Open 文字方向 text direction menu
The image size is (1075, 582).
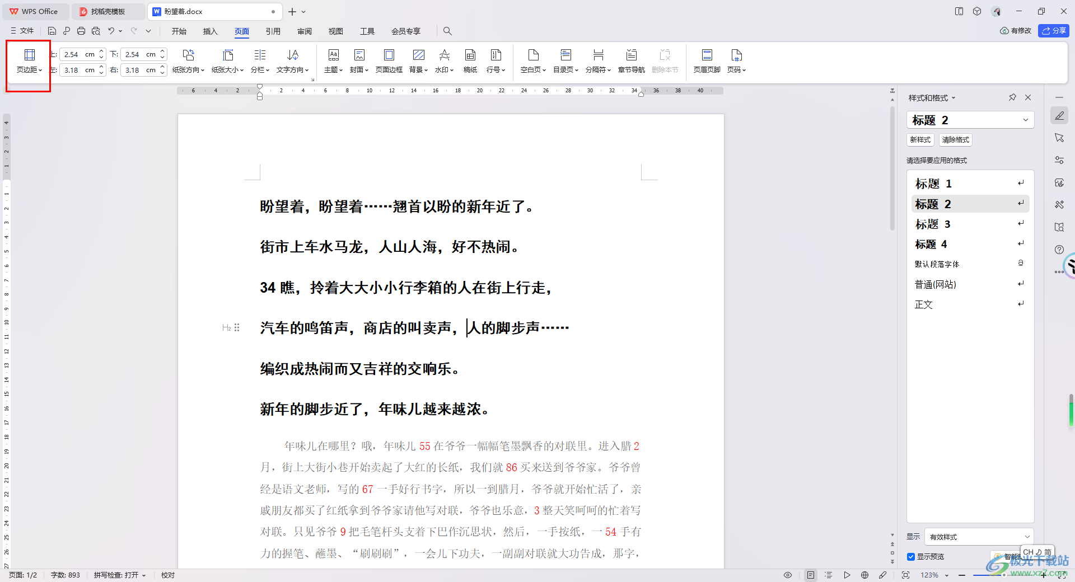click(292, 62)
